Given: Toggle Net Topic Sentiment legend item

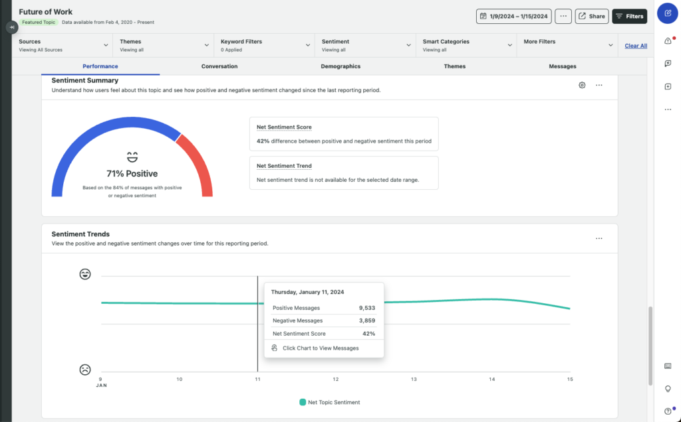Looking at the screenshot, I should point(329,402).
